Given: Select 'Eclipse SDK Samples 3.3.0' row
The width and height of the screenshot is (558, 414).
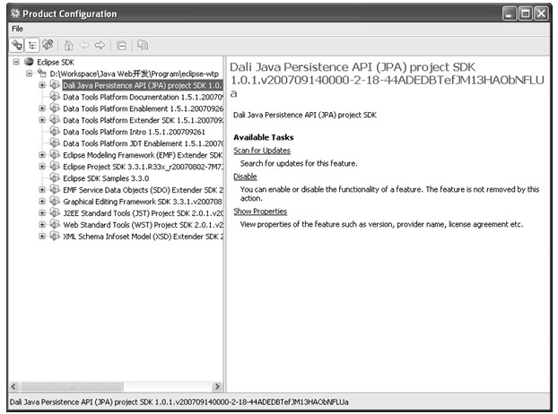Looking at the screenshot, I should pyautogui.click(x=106, y=178).
